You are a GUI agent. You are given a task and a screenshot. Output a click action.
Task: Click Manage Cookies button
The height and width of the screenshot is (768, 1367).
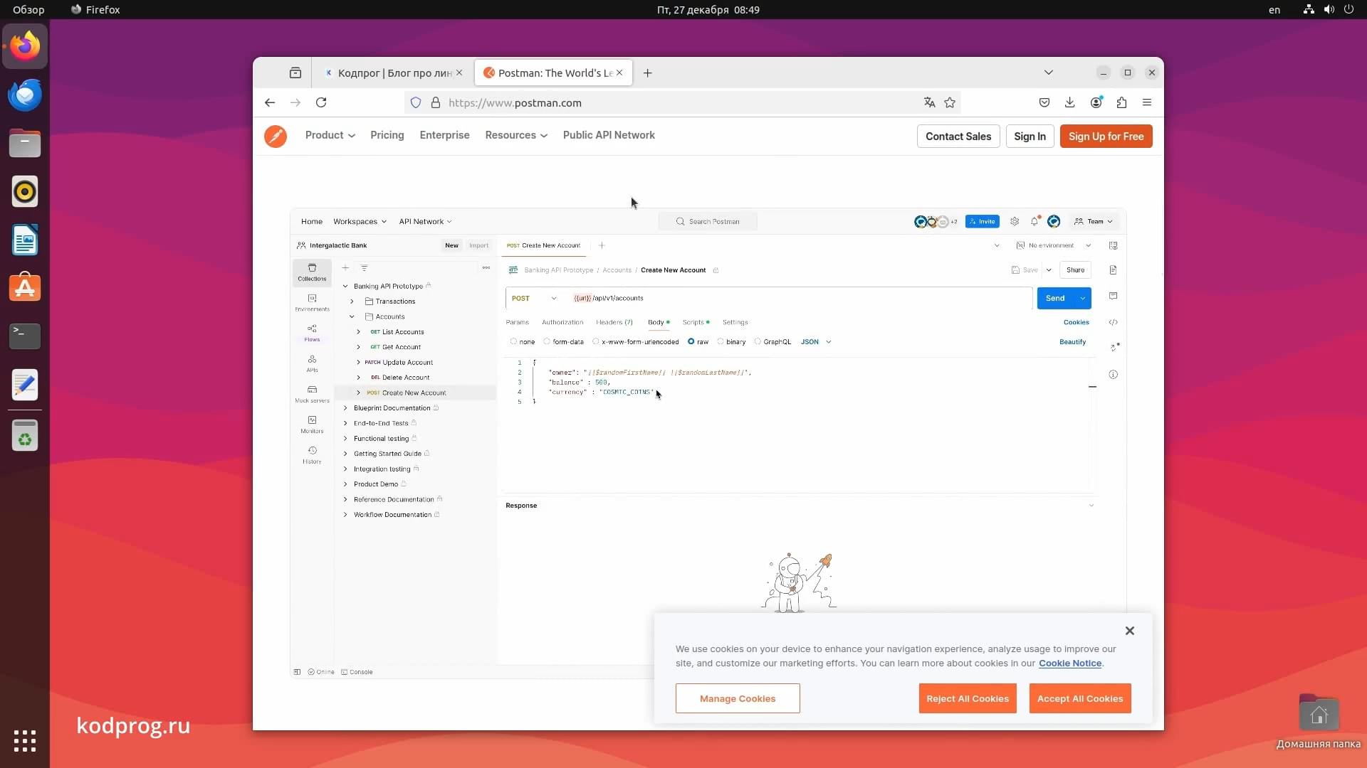(738, 698)
